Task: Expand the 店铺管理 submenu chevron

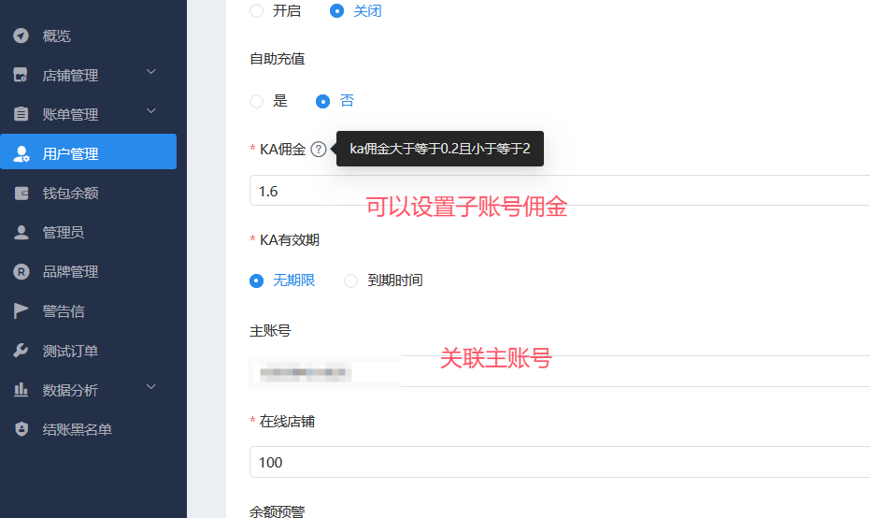Action: tap(151, 72)
